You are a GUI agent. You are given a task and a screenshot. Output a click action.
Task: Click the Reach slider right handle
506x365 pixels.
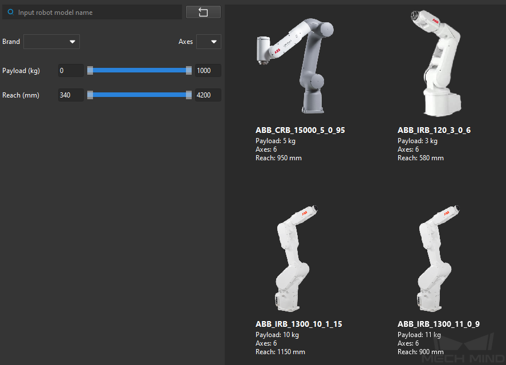(x=189, y=95)
